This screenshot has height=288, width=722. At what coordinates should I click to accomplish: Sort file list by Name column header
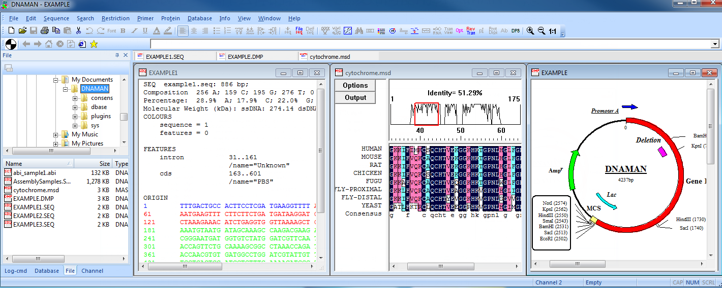point(39,164)
